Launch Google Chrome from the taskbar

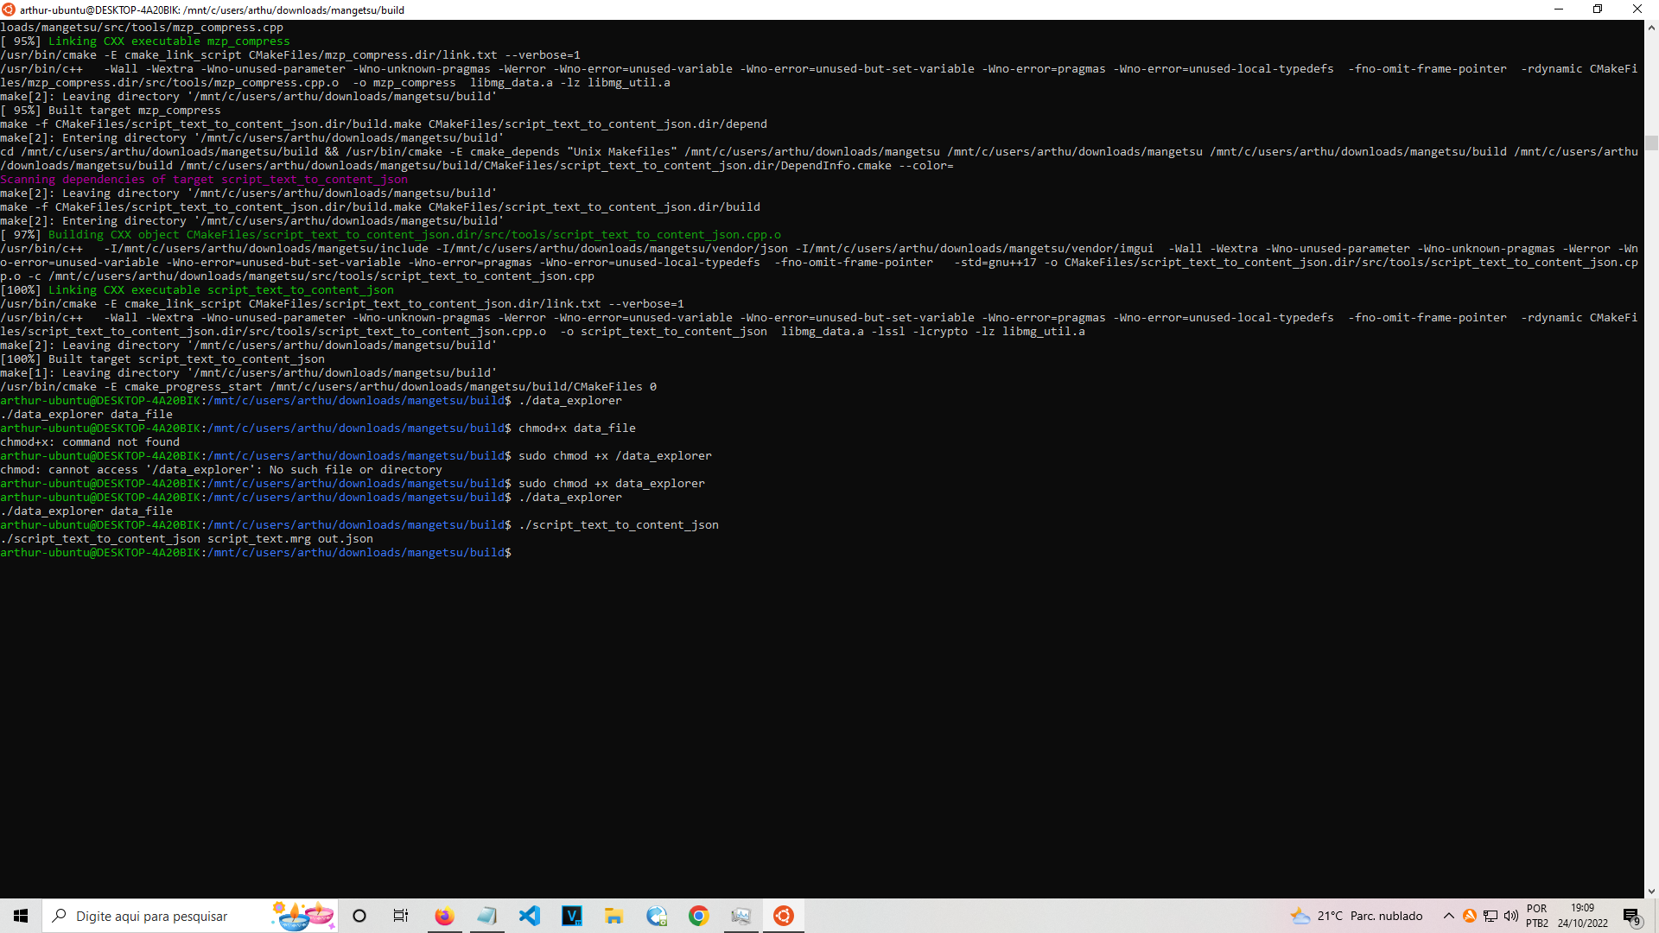699,916
